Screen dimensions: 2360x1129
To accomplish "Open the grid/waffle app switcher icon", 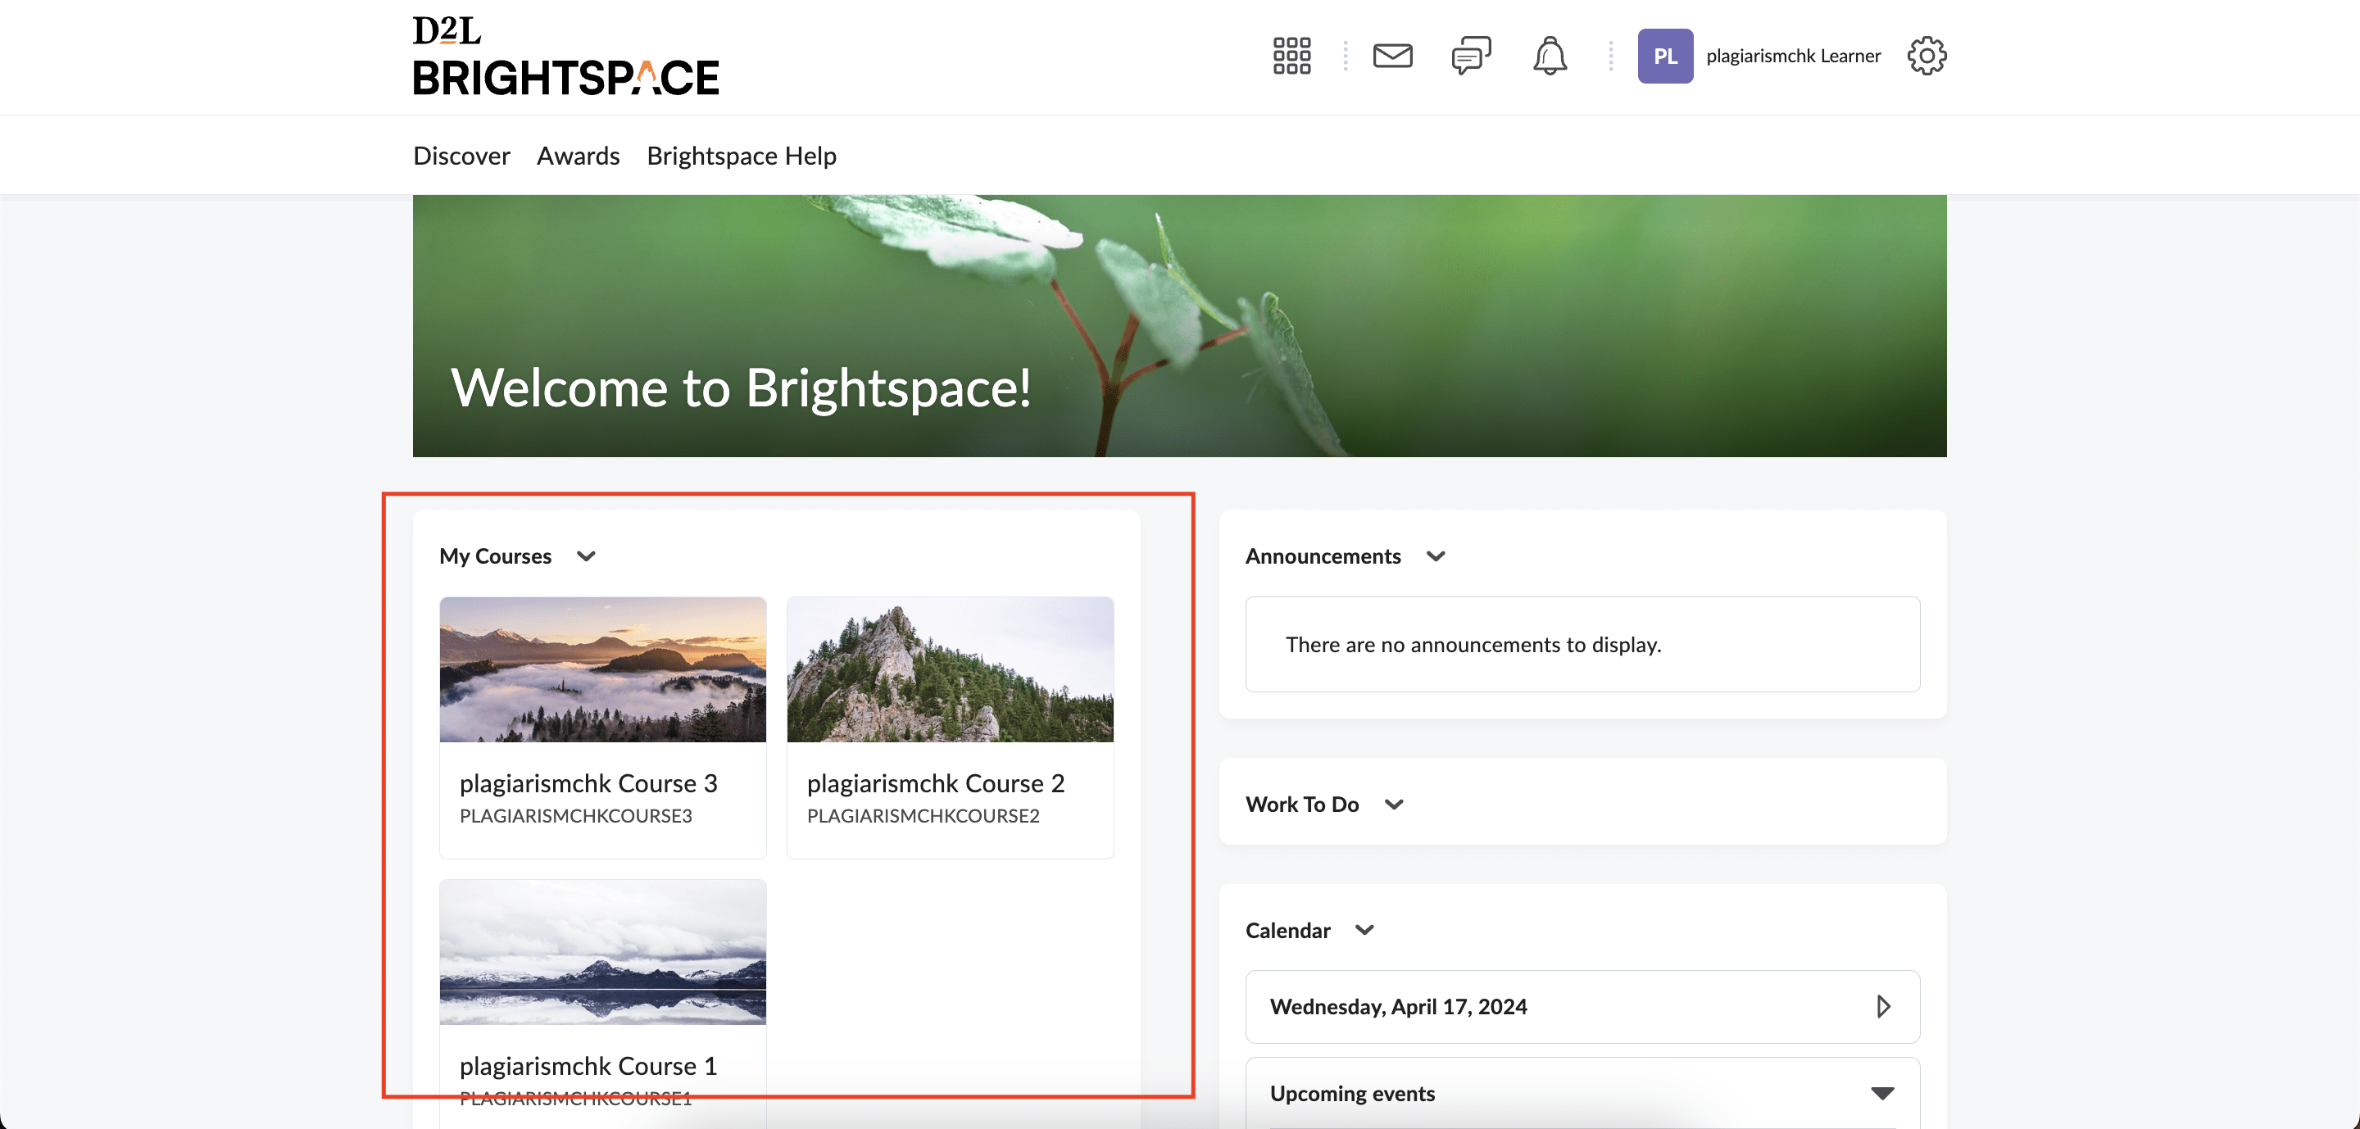I will [1290, 54].
